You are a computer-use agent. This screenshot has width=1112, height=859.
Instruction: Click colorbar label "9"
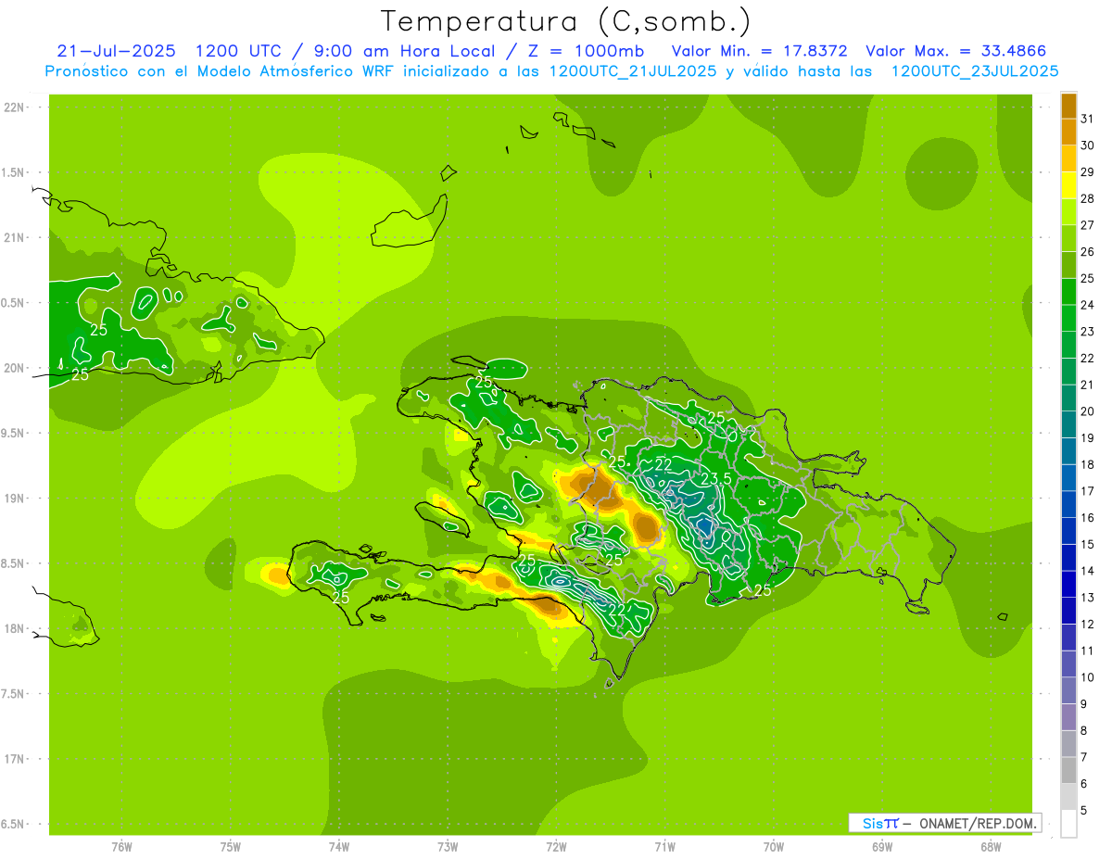pyautogui.click(x=1084, y=704)
